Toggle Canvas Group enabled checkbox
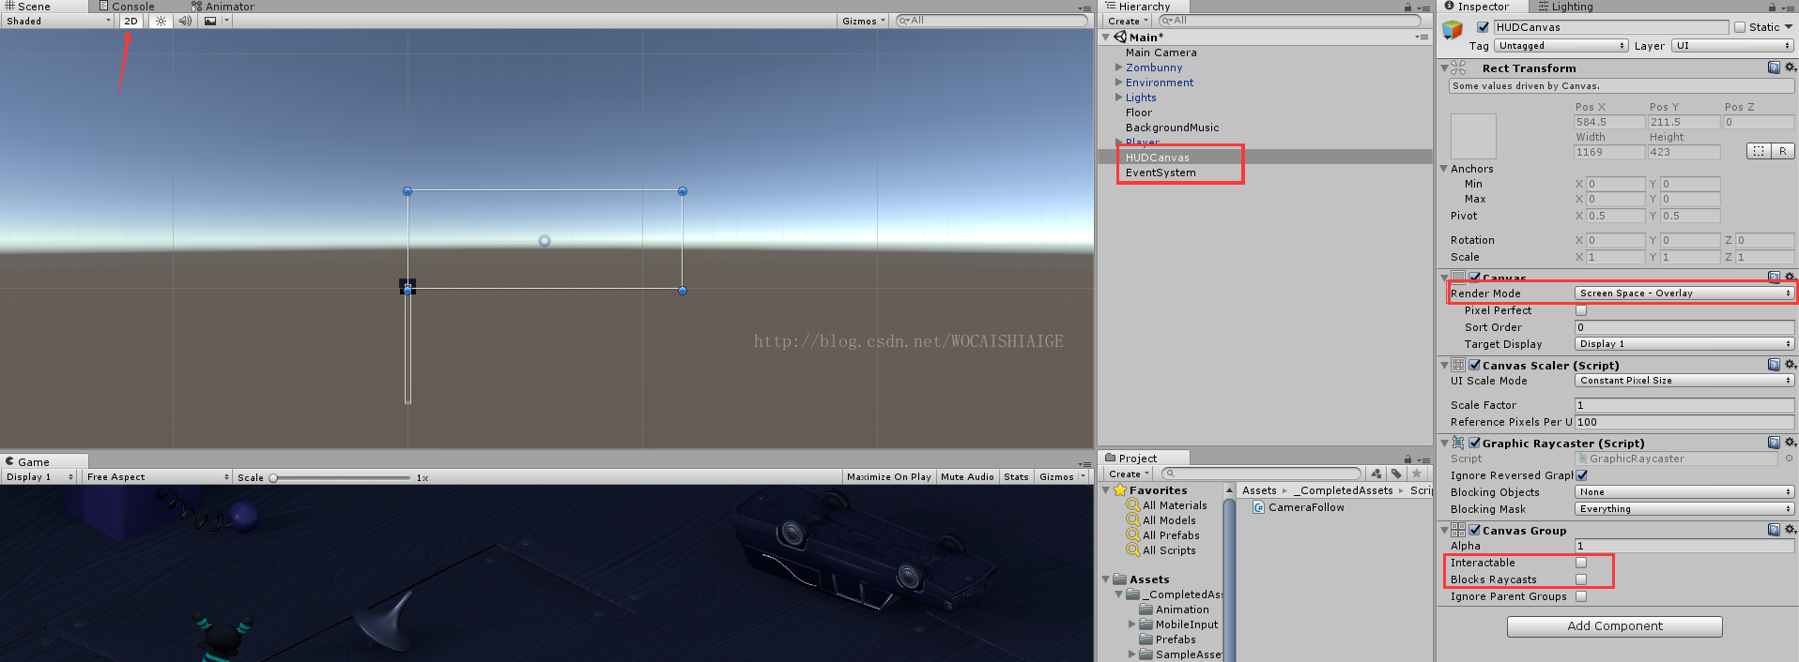1799x662 pixels. point(1475,530)
